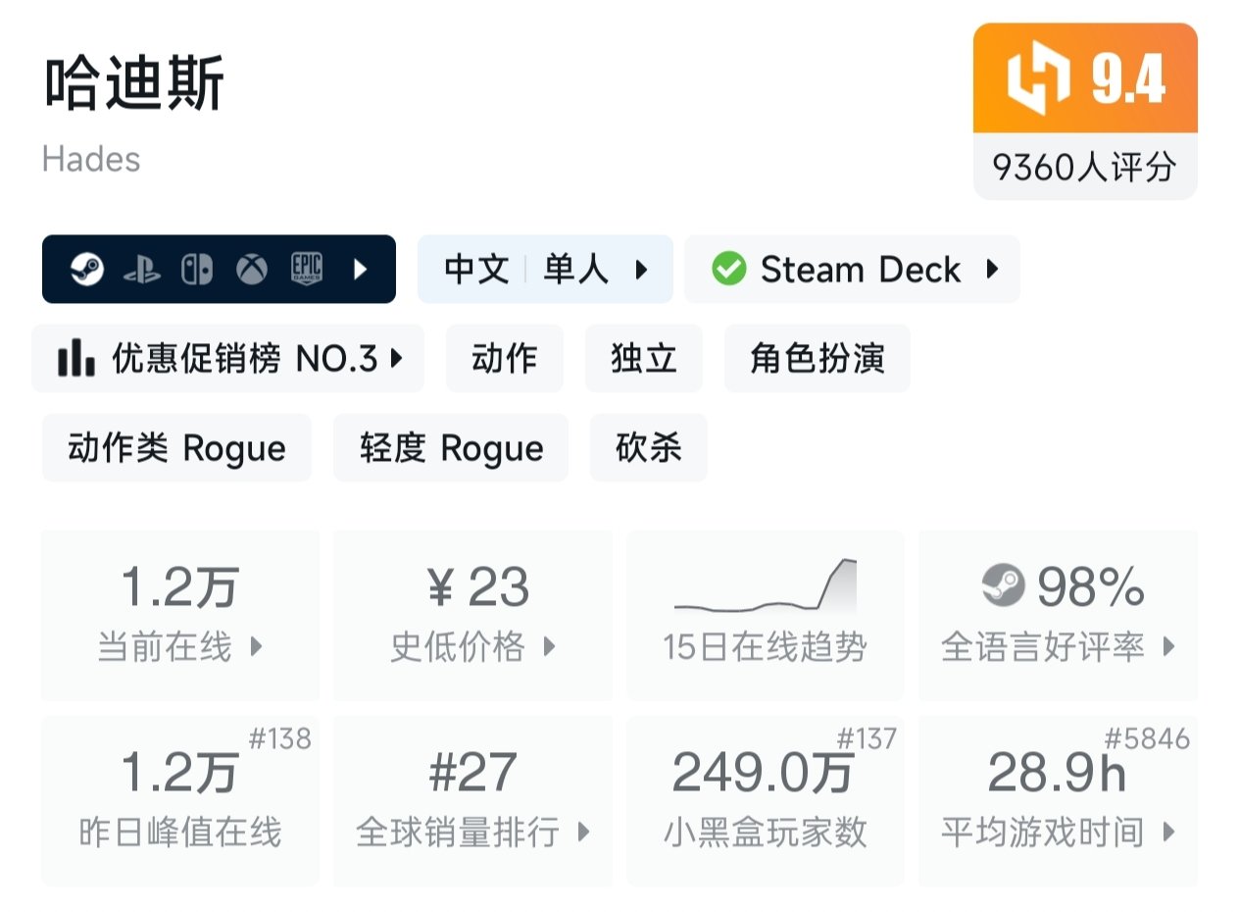1239x912 pixels.
Task: Click the Epic Games platform icon
Action: pyautogui.click(x=307, y=270)
